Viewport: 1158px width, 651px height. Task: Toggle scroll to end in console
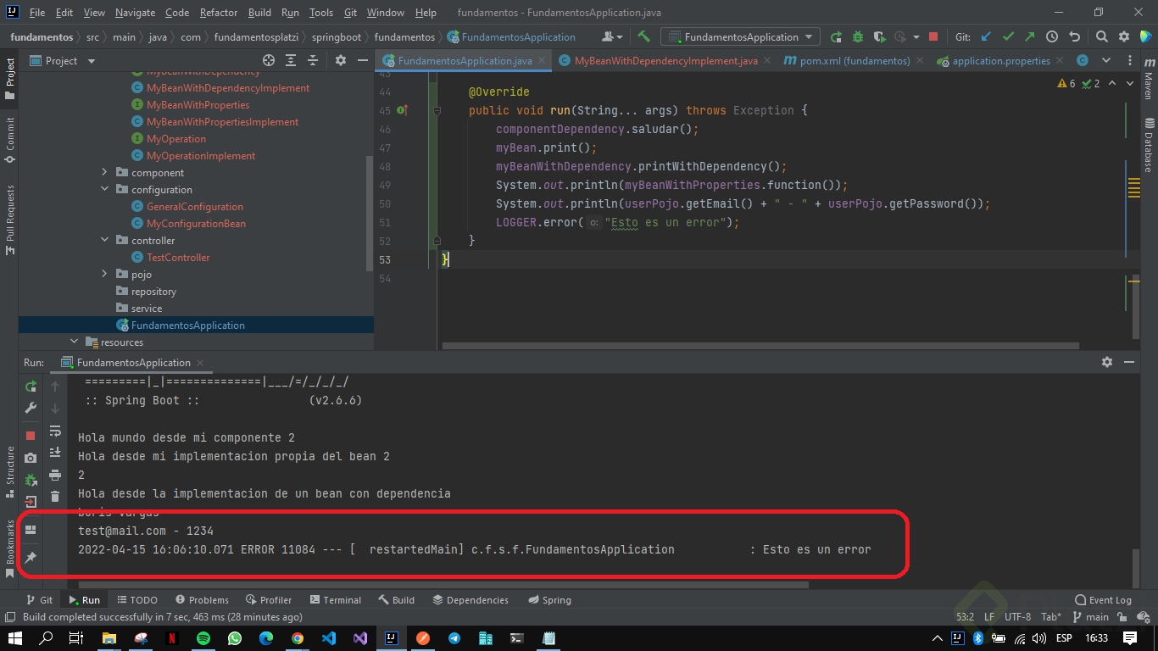click(55, 453)
